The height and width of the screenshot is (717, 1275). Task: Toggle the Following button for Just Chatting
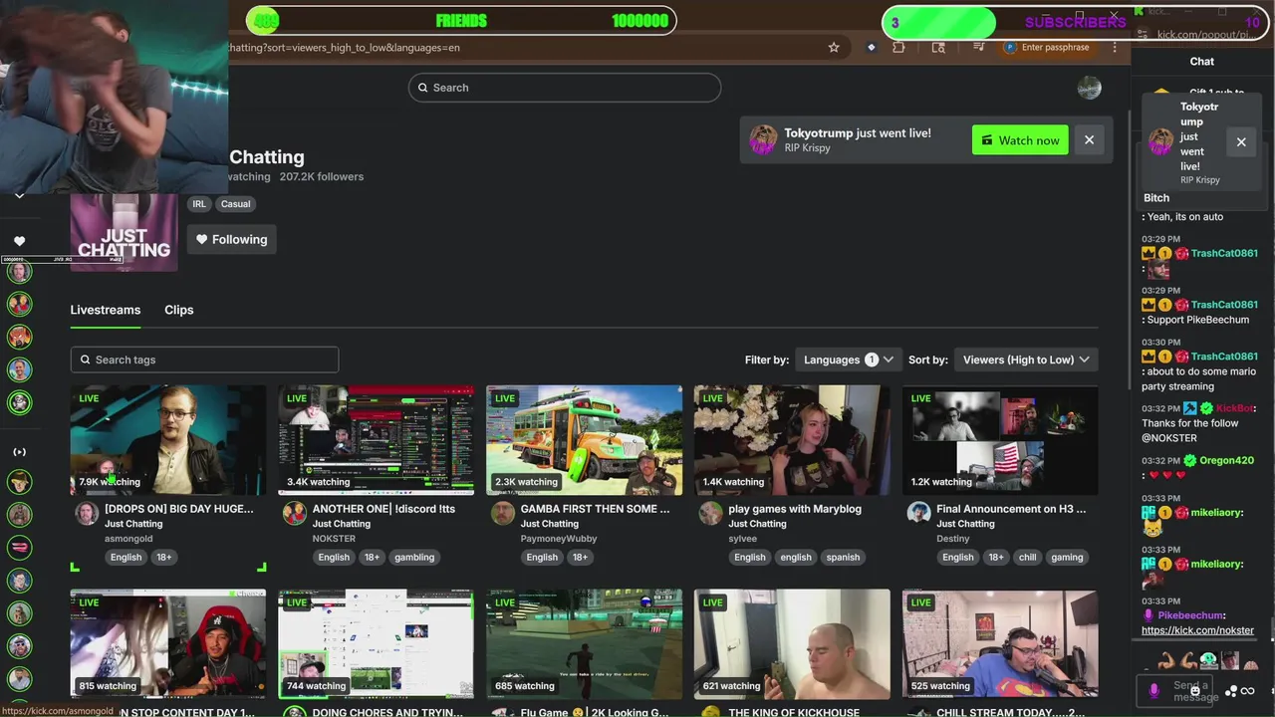[231, 239]
